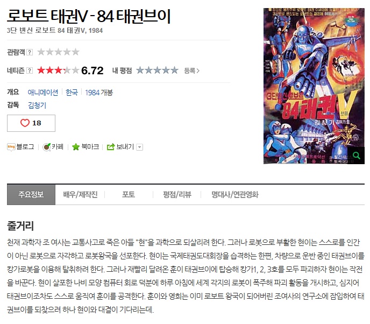Open director 김청기 link
The width and height of the screenshot is (370, 324).
point(37,105)
